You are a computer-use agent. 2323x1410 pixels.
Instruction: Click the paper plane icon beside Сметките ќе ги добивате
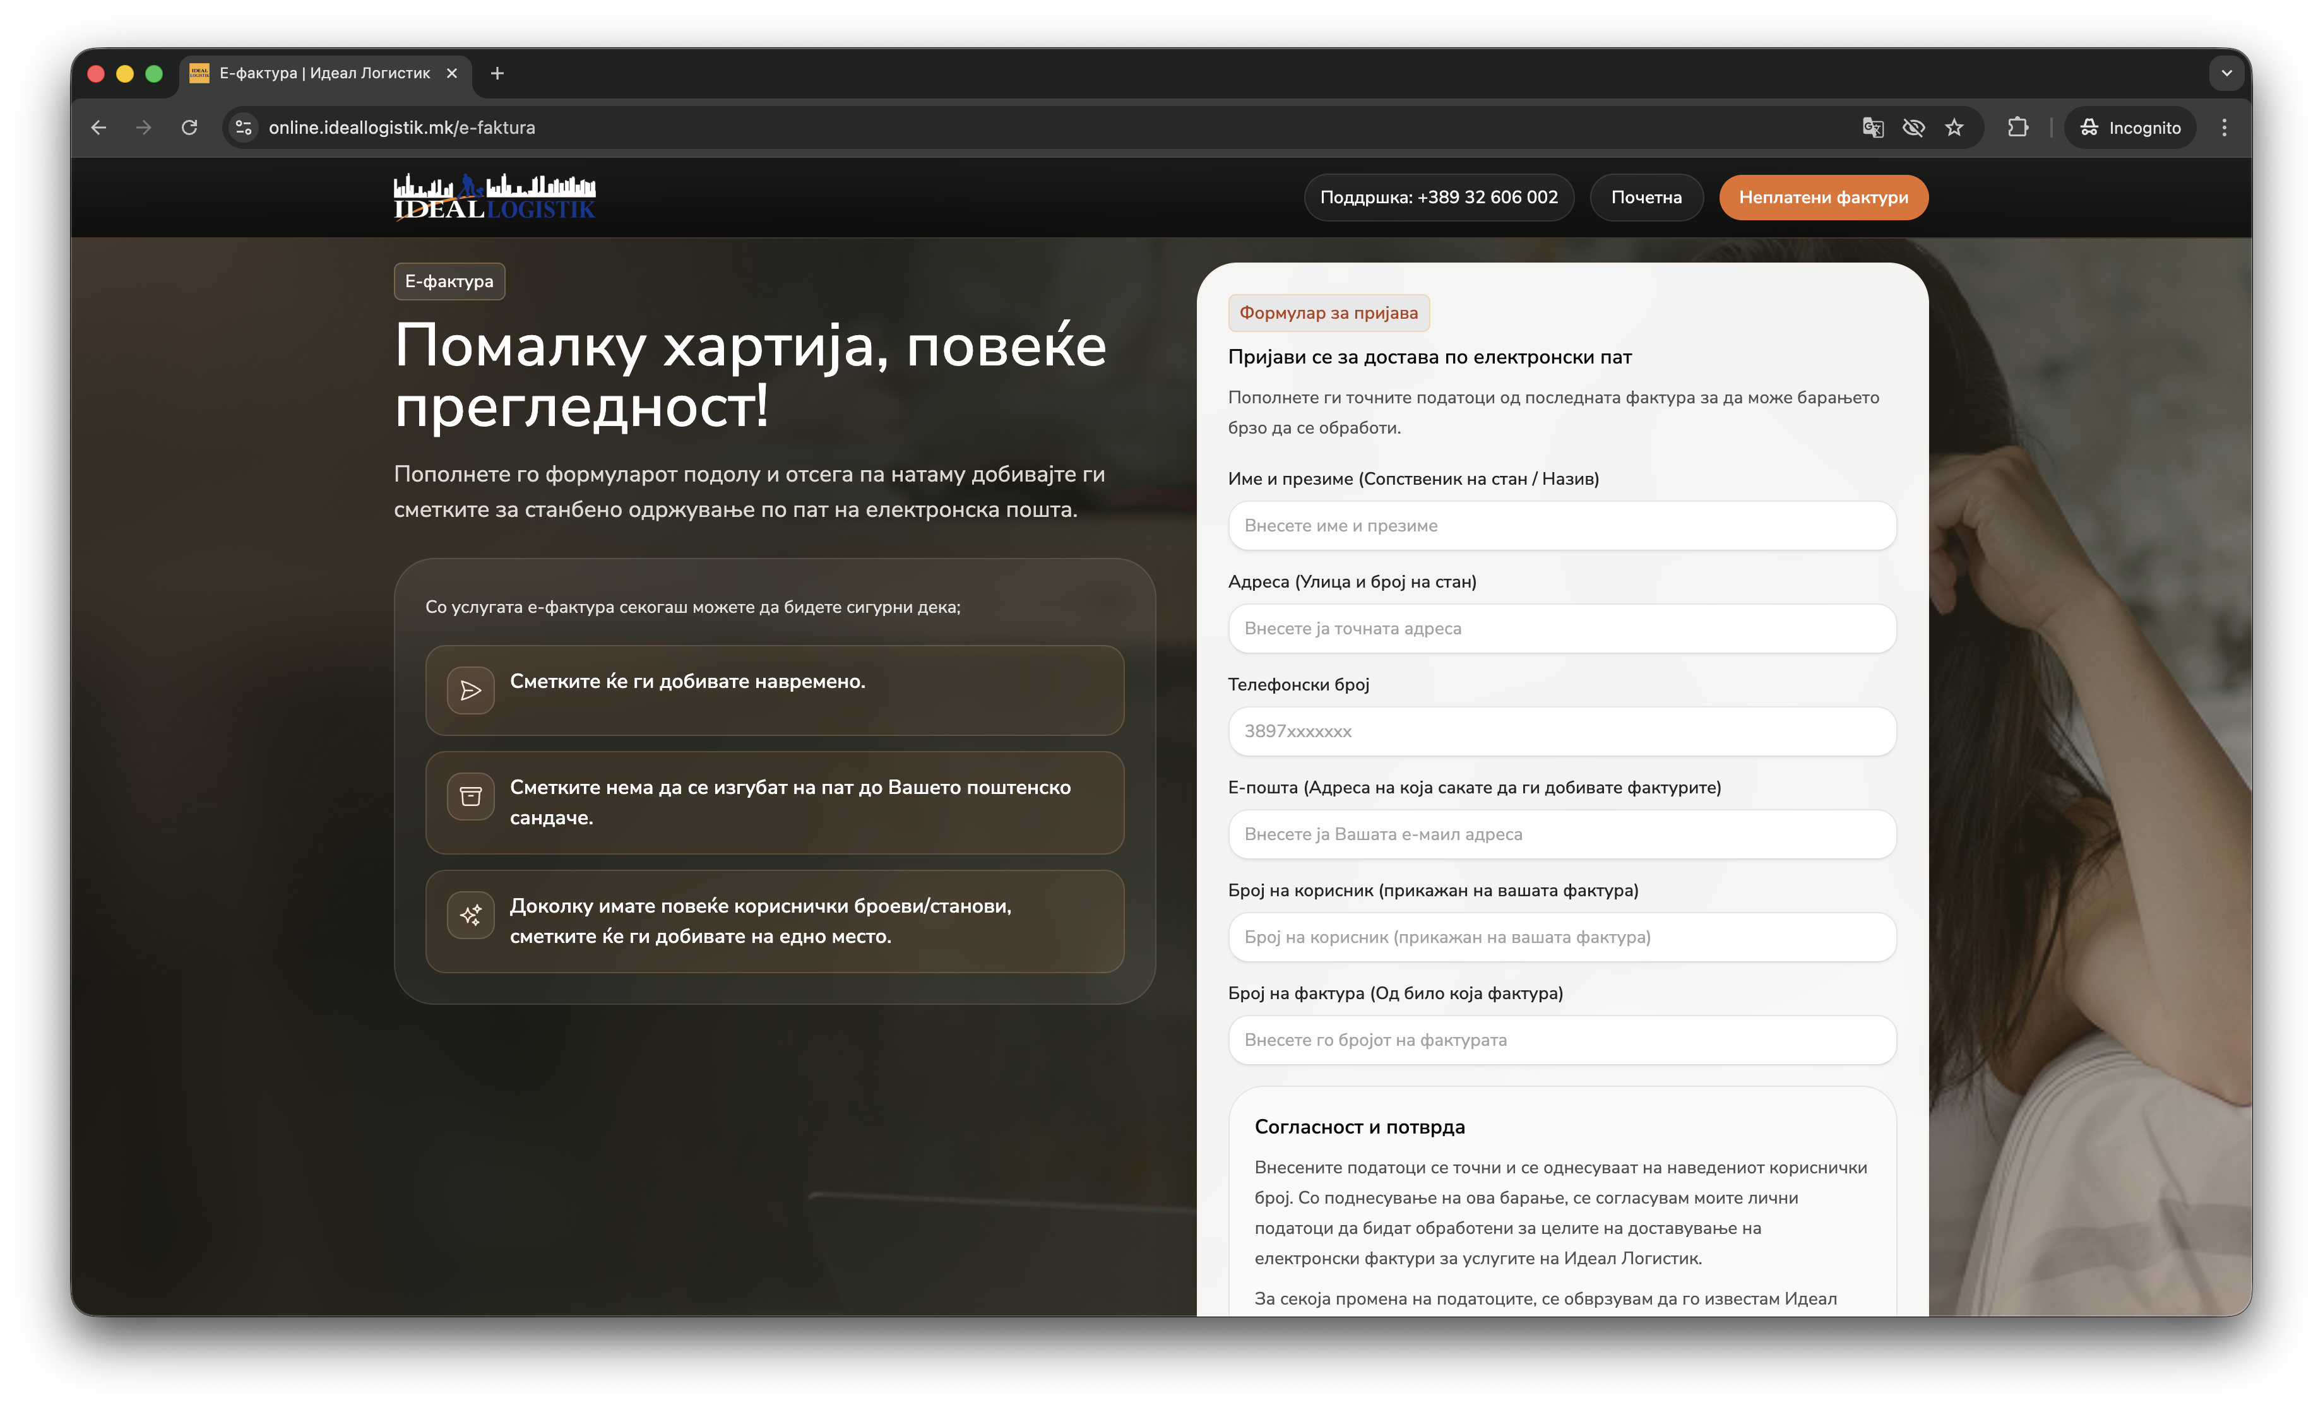(470, 691)
